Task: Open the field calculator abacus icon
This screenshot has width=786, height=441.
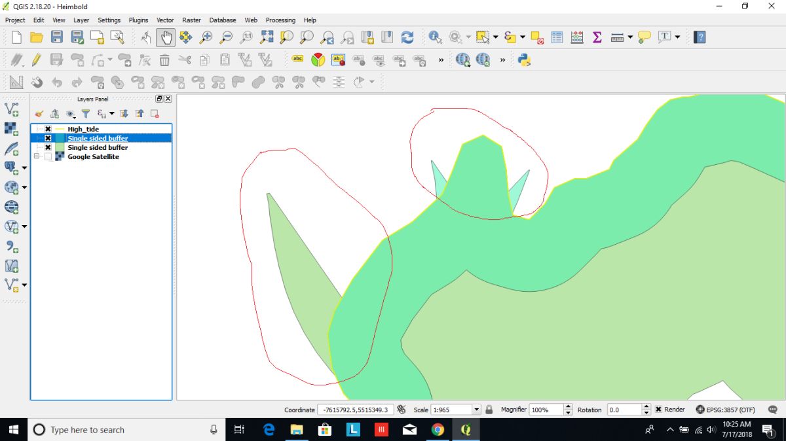Action: coord(576,37)
